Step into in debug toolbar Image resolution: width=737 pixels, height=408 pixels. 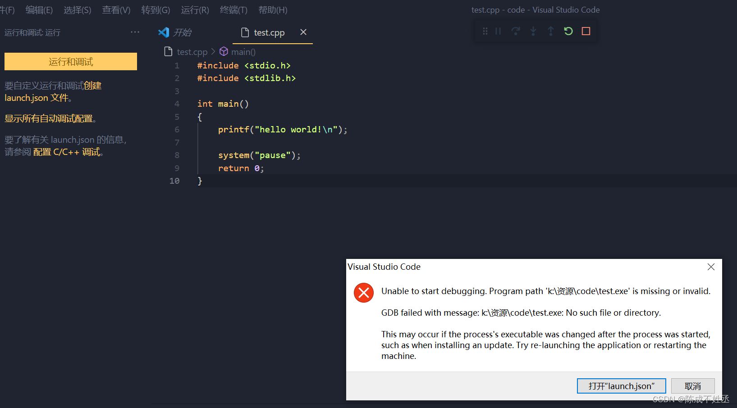click(533, 31)
